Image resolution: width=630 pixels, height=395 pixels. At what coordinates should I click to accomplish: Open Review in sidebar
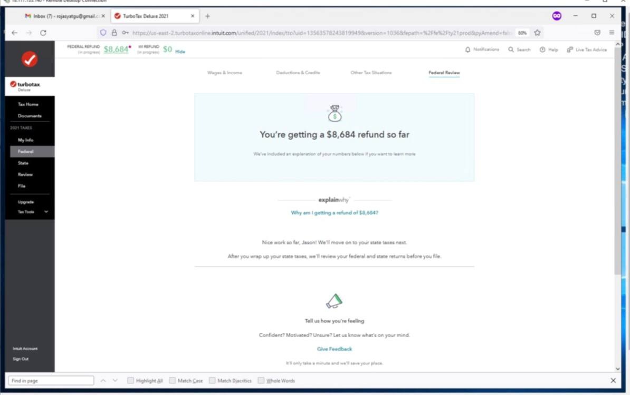click(25, 174)
